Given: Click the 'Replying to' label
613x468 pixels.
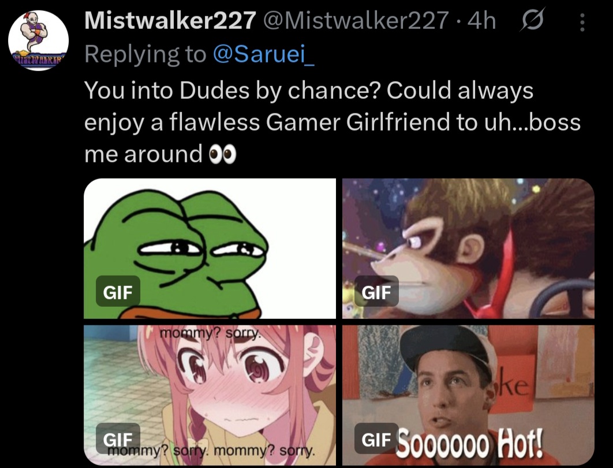Looking at the screenshot, I should click(145, 54).
